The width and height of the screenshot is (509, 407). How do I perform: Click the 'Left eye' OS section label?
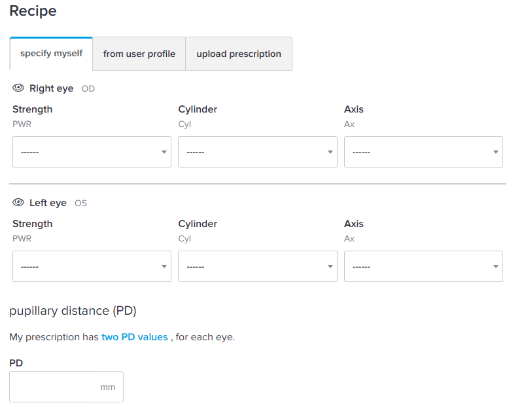click(48, 203)
